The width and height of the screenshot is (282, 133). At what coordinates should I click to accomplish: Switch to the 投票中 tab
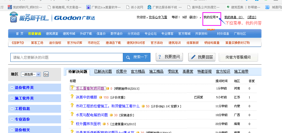click(x=121, y=71)
